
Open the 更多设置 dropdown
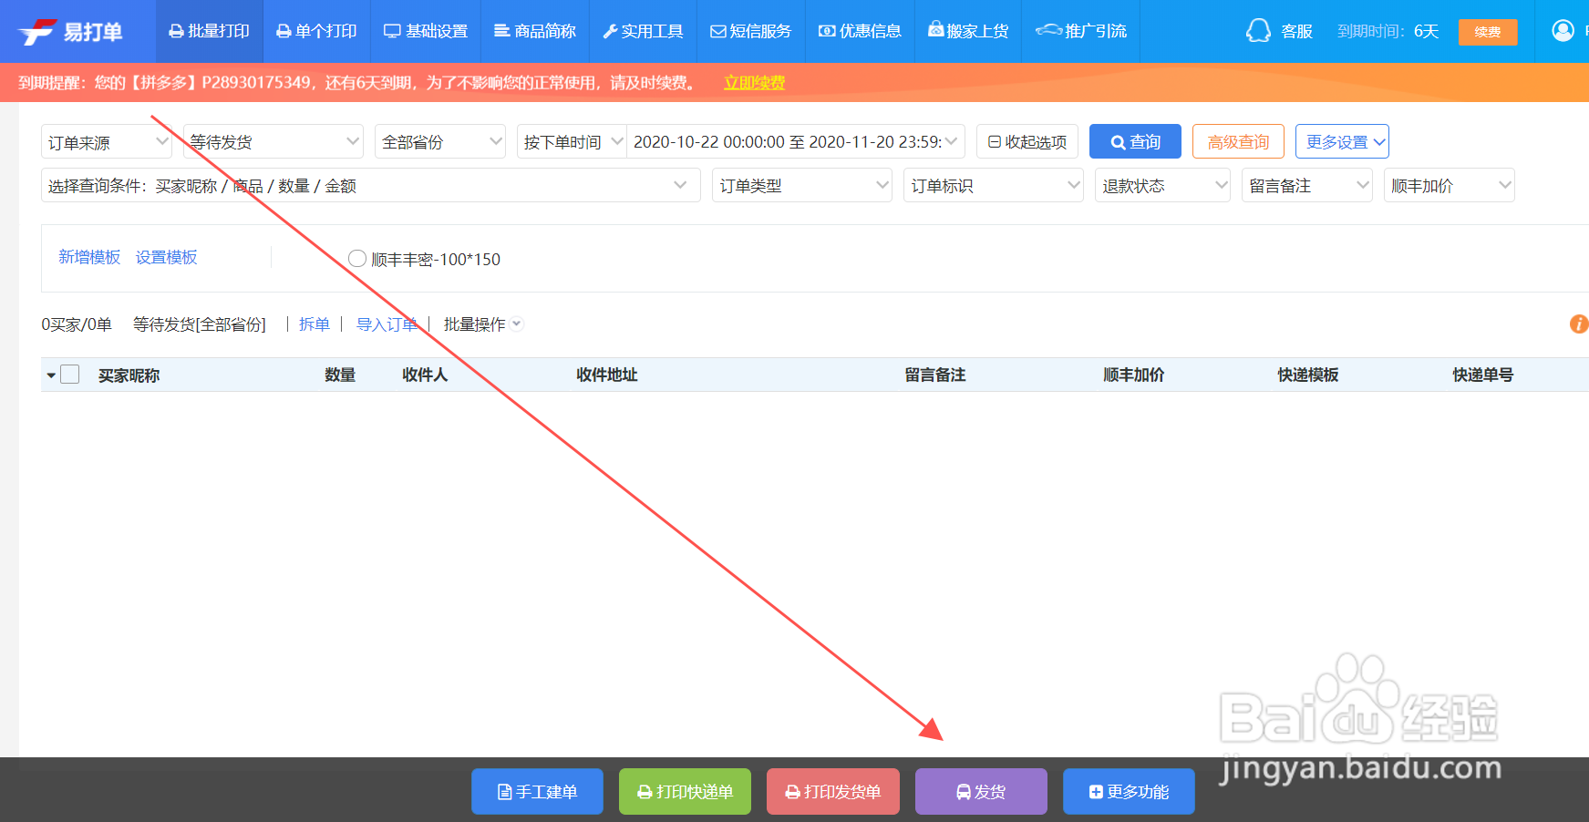pyautogui.click(x=1341, y=141)
